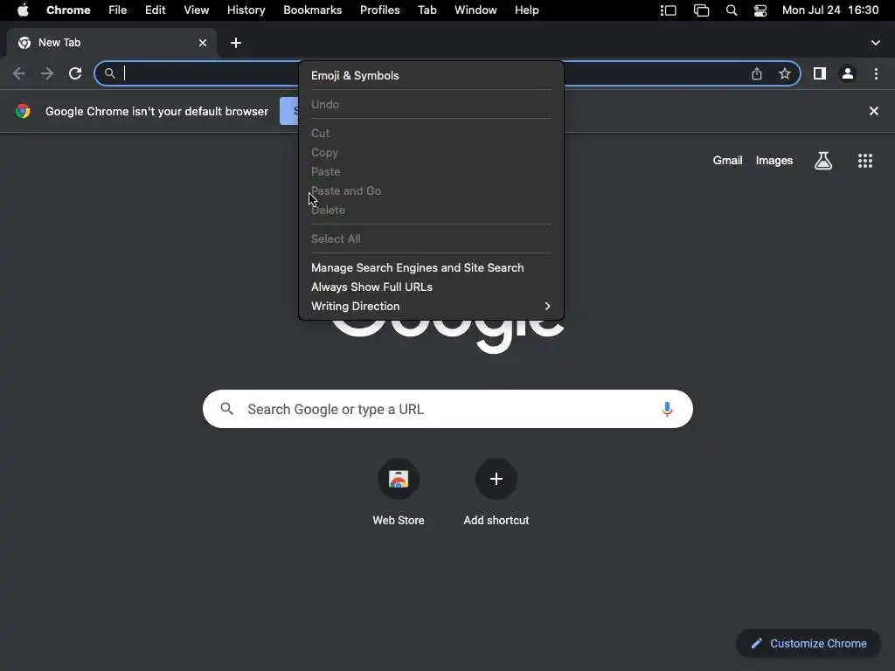Click the Add shortcut plus button
Image resolution: width=895 pixels, height=671 pixels.
coord(496,479)
